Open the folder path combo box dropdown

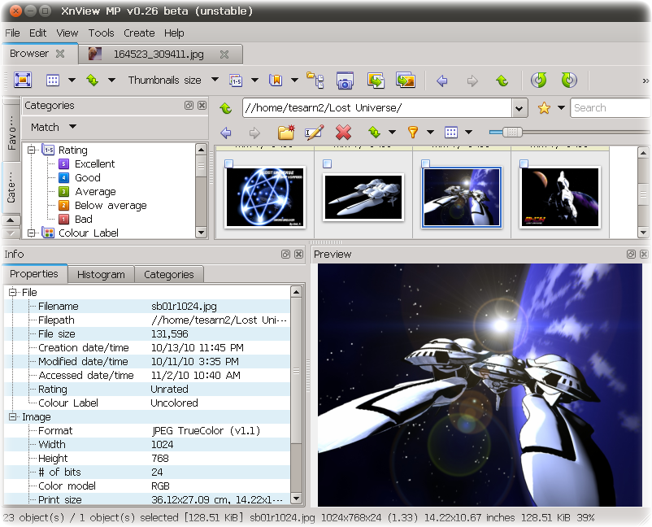(x=520, y=108)
